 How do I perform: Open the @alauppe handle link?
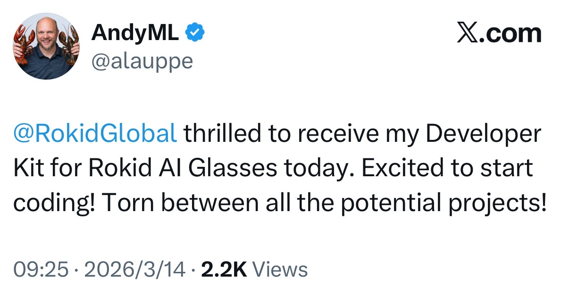point(142,61)
